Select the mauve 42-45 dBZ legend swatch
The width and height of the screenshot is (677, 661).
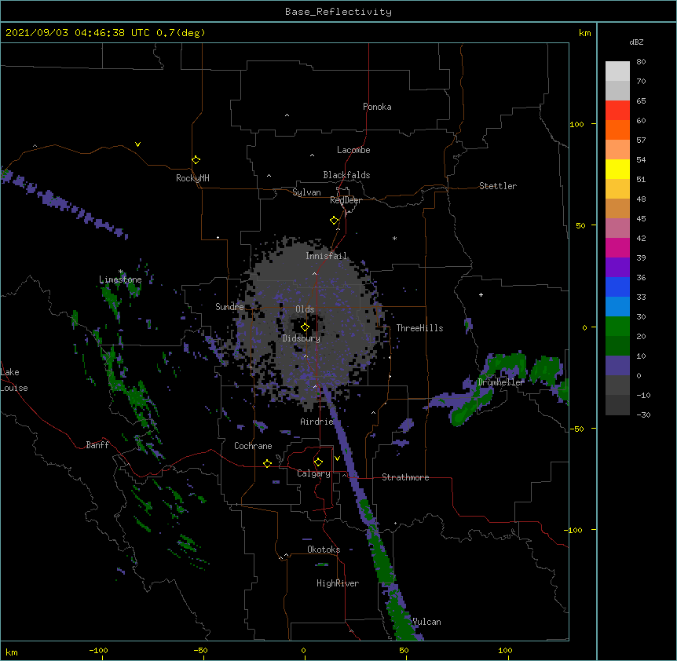click(617, 228)
